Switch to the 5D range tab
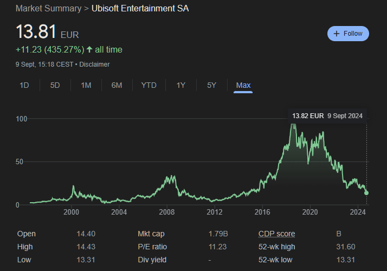This screenshot has width=387, height=271. pyautogui.click(x=55, y=85)
